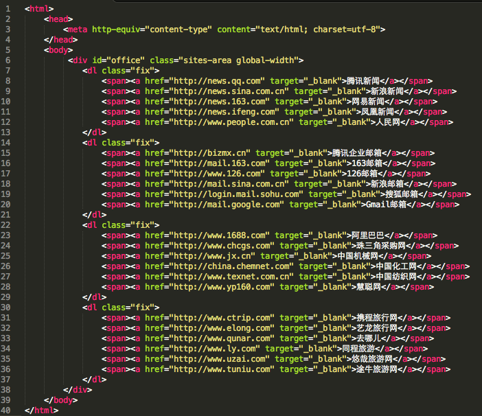Click the www.uzai.com URL
The image size is (482, 416).
[220, 359]
